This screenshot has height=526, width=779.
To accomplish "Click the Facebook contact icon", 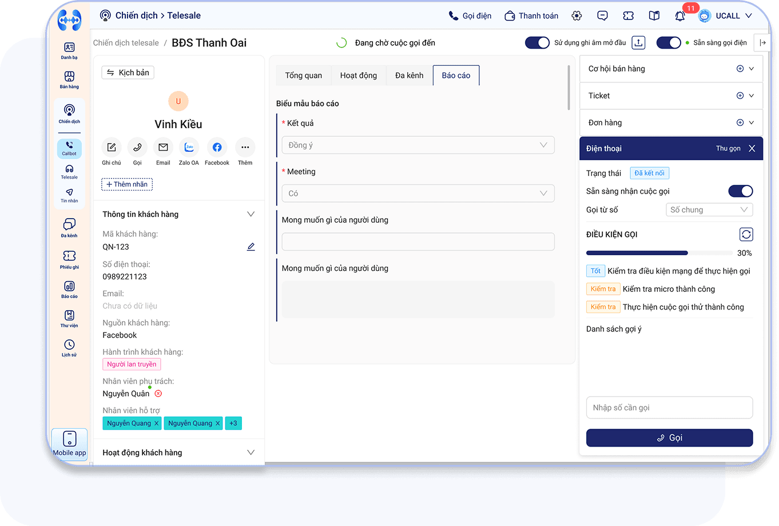I will click(x=217, y=148).
